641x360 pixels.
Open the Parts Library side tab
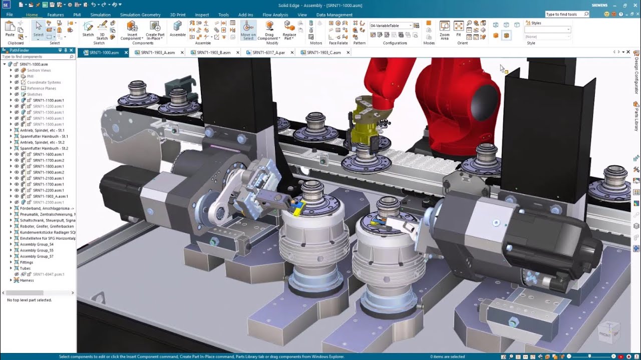point(636,115)
